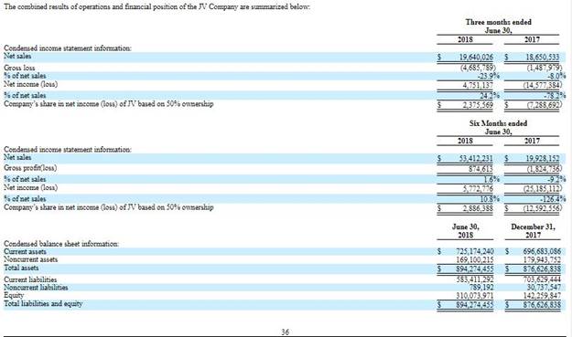The height and width of the screenshot is (337, 572).
Task: Click the six-month net loss (25,185,112)
Action: click(x=543, y=188)
